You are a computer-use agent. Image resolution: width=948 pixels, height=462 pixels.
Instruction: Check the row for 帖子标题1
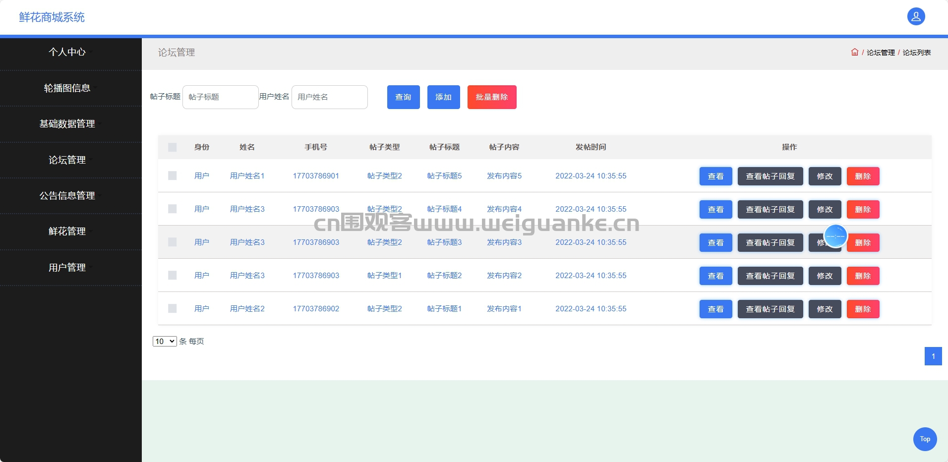(x=173, y=308)
